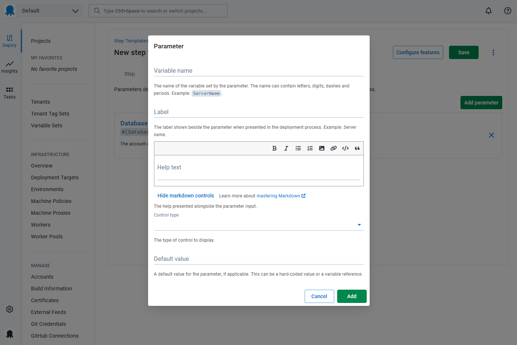
Task: Open the notifications bell
Action: [489, 11]
